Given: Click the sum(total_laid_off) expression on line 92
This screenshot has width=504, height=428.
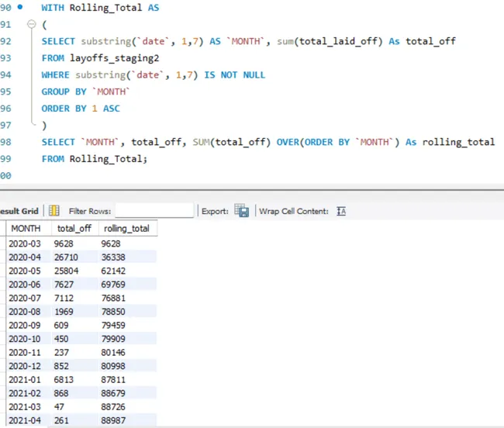Looking at the screenshot, I should pos(330,41).
